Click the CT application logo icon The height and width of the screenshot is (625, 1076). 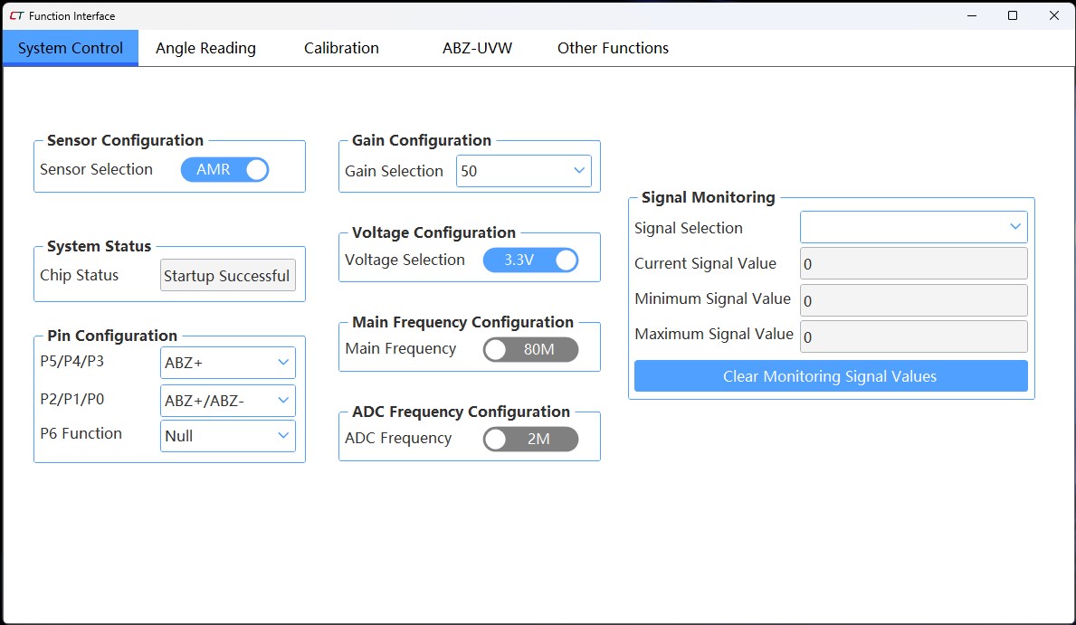click(16, 15)
